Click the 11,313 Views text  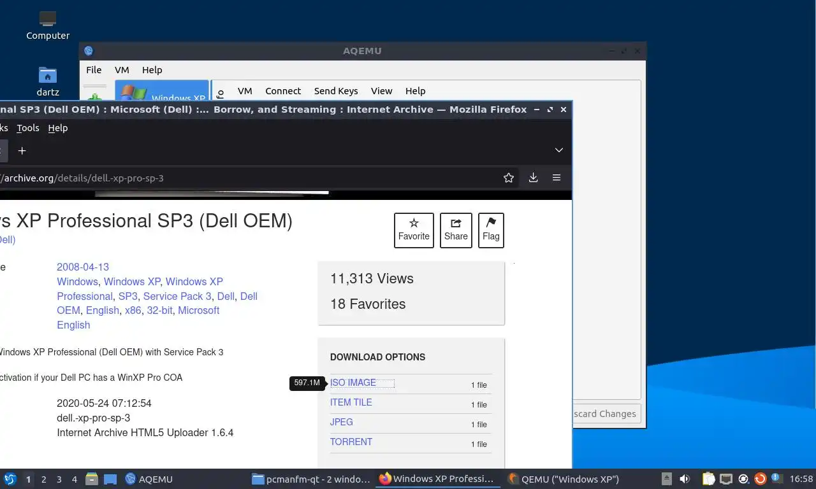point(372,278)
